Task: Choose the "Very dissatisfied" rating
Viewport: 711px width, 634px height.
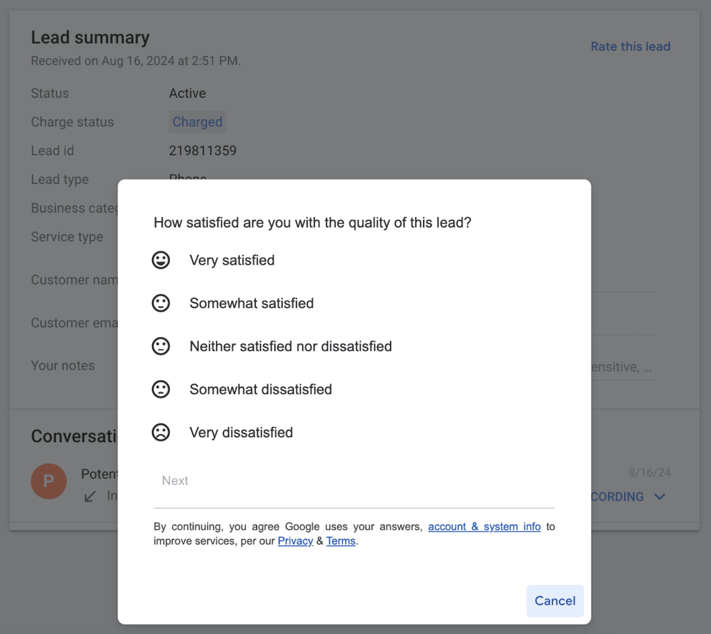Action: pyautogui.click(x=241, y=432)
